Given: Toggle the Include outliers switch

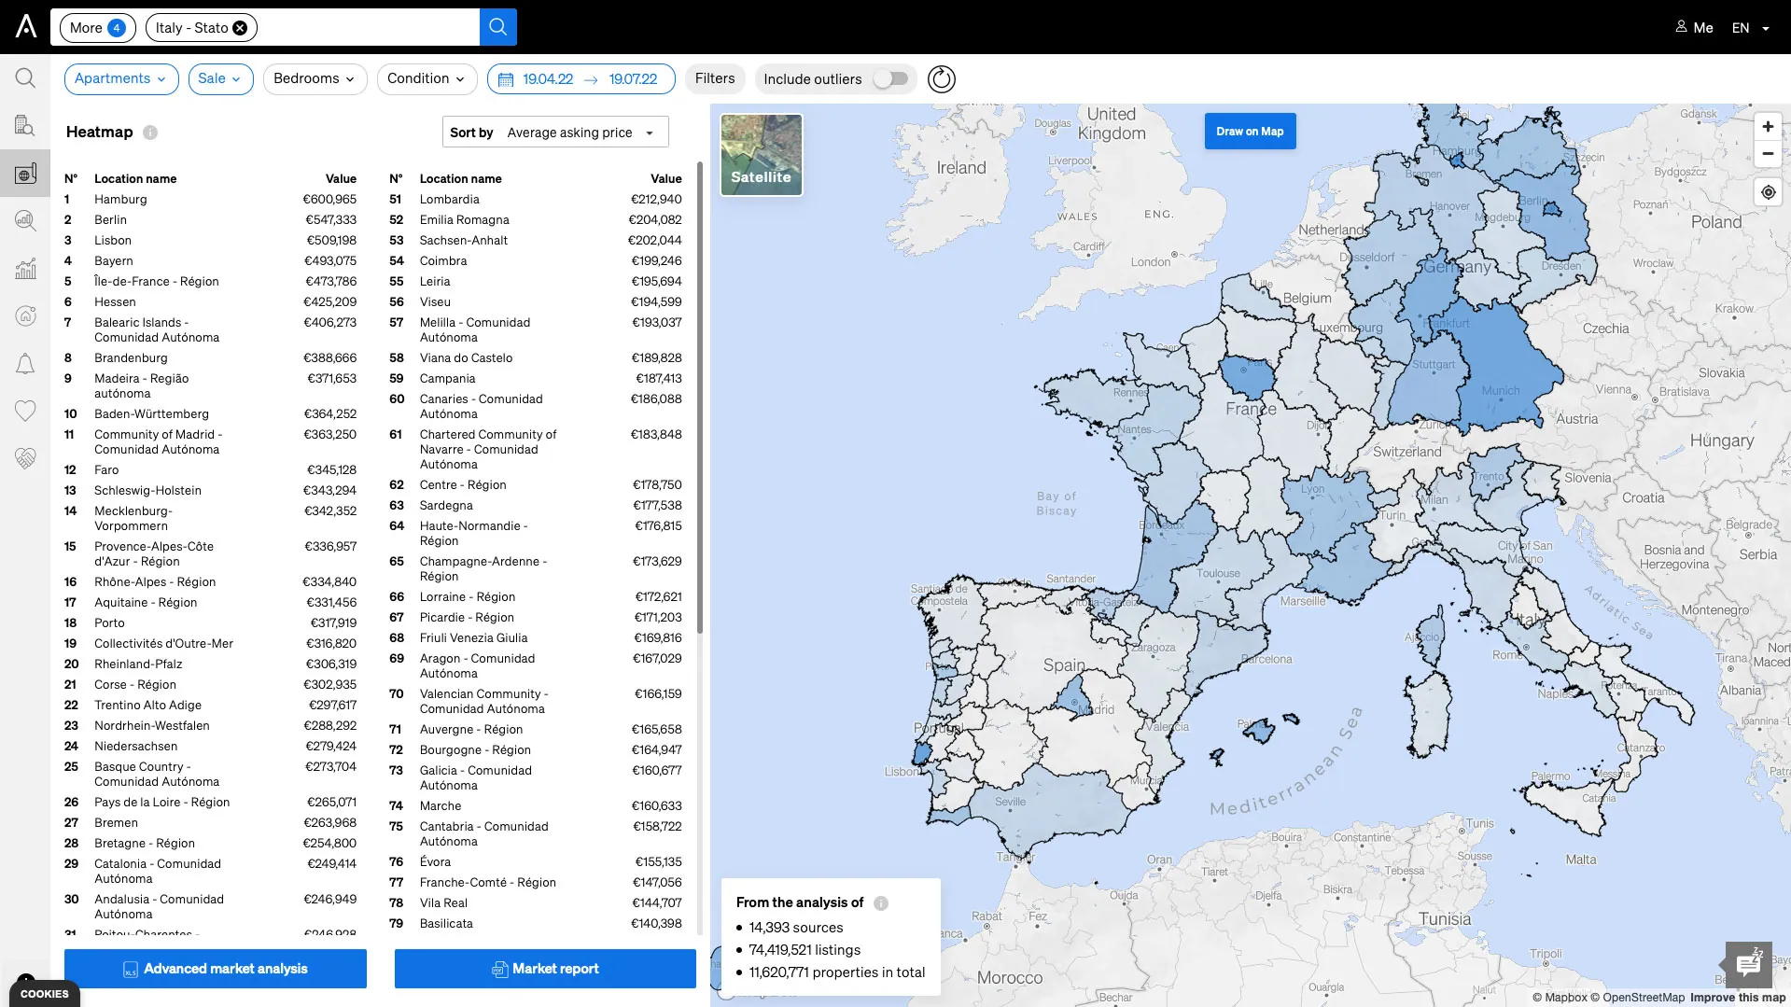Looking at the screenshot, I should click(x=890, y=79).
